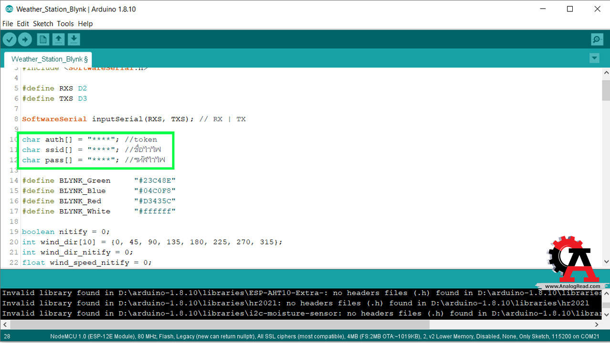Minimize the Arduino window
This screenshot has width=610, height=343.
(542, 9)
